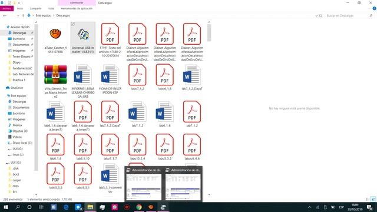The height and width of the screenshot is (212, 377).
Task: Open Microsoft Edge from the taskbar
Action: point(66,207)
